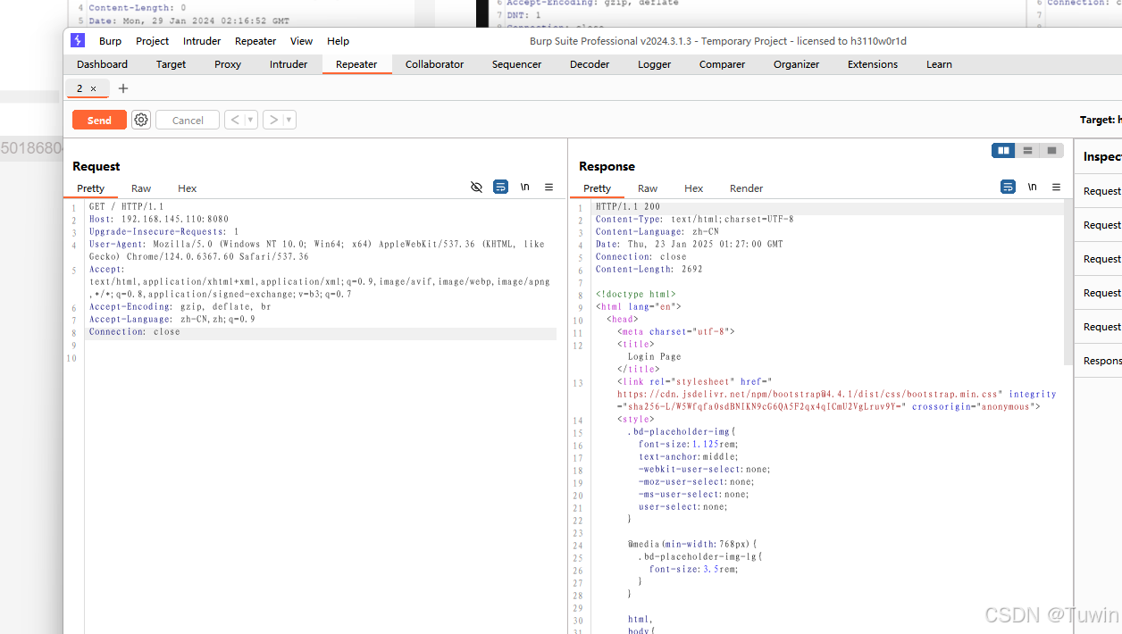Viewport: 1122px width, 634px height.
Task: Open Repeater send settings gear
Action: (141, 120)
